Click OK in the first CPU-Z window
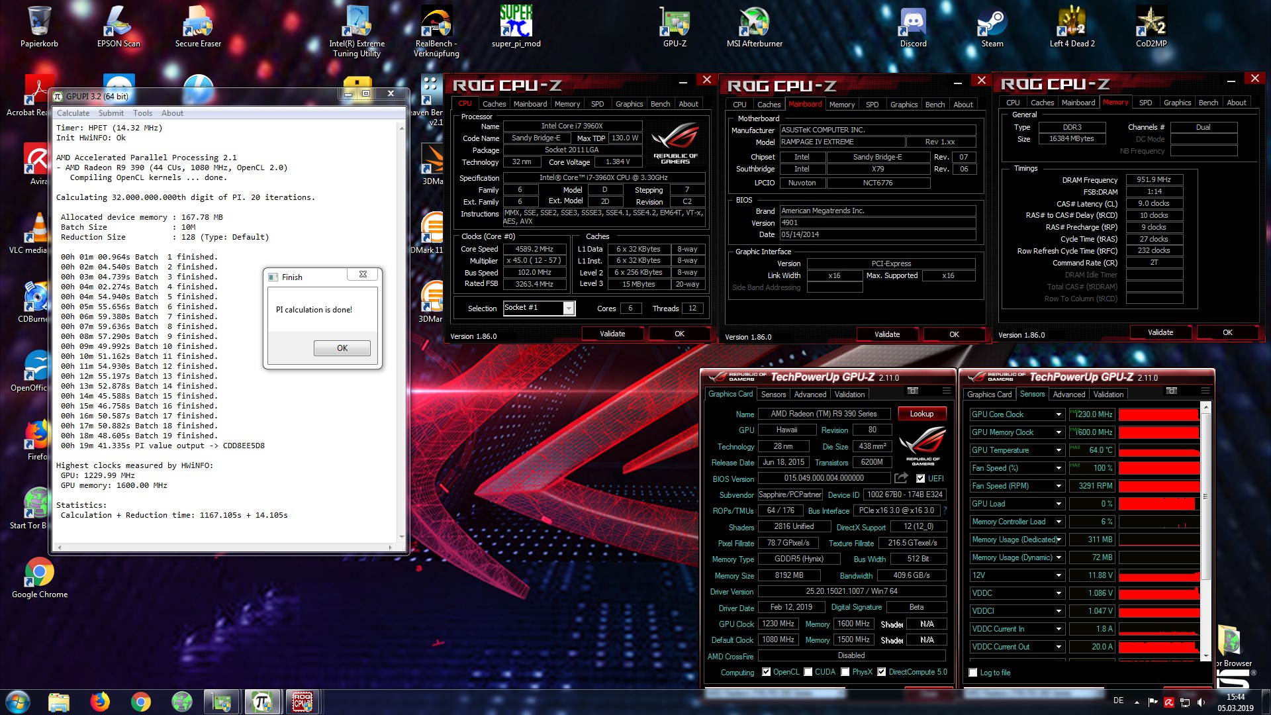 click(679, 334)
